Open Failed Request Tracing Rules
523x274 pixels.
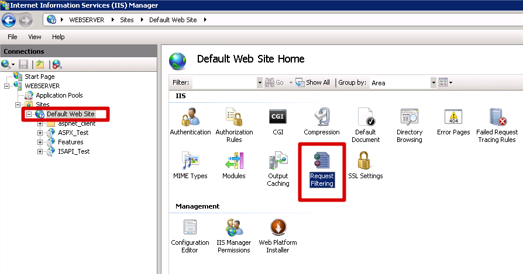497,125
